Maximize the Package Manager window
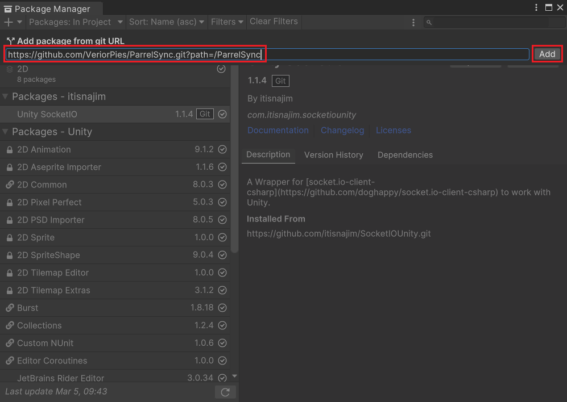Image resolution: width=567 pixels, height=402 pixels. click(x=549, y=7)
